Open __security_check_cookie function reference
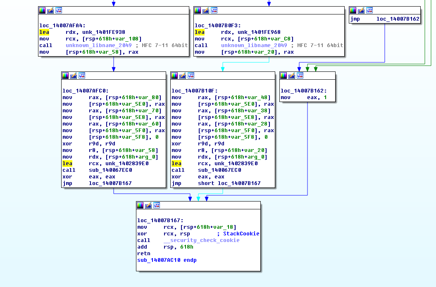This screenshot has width=436, height=287. tap(201, 240)
